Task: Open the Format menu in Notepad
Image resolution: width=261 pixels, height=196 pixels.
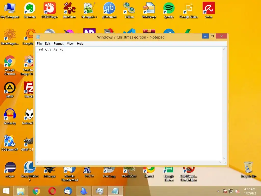Action: pyautogui.click(x=59, y=44)
